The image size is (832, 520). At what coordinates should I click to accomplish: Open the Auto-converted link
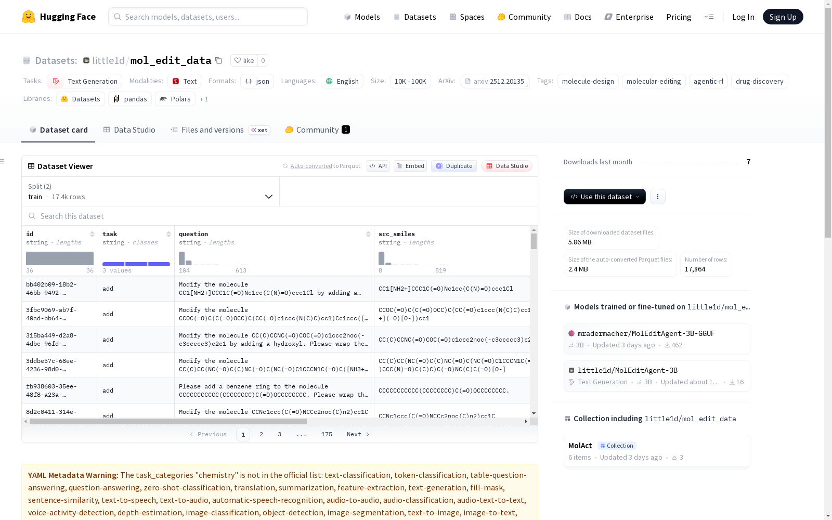[x=311, y=166]
